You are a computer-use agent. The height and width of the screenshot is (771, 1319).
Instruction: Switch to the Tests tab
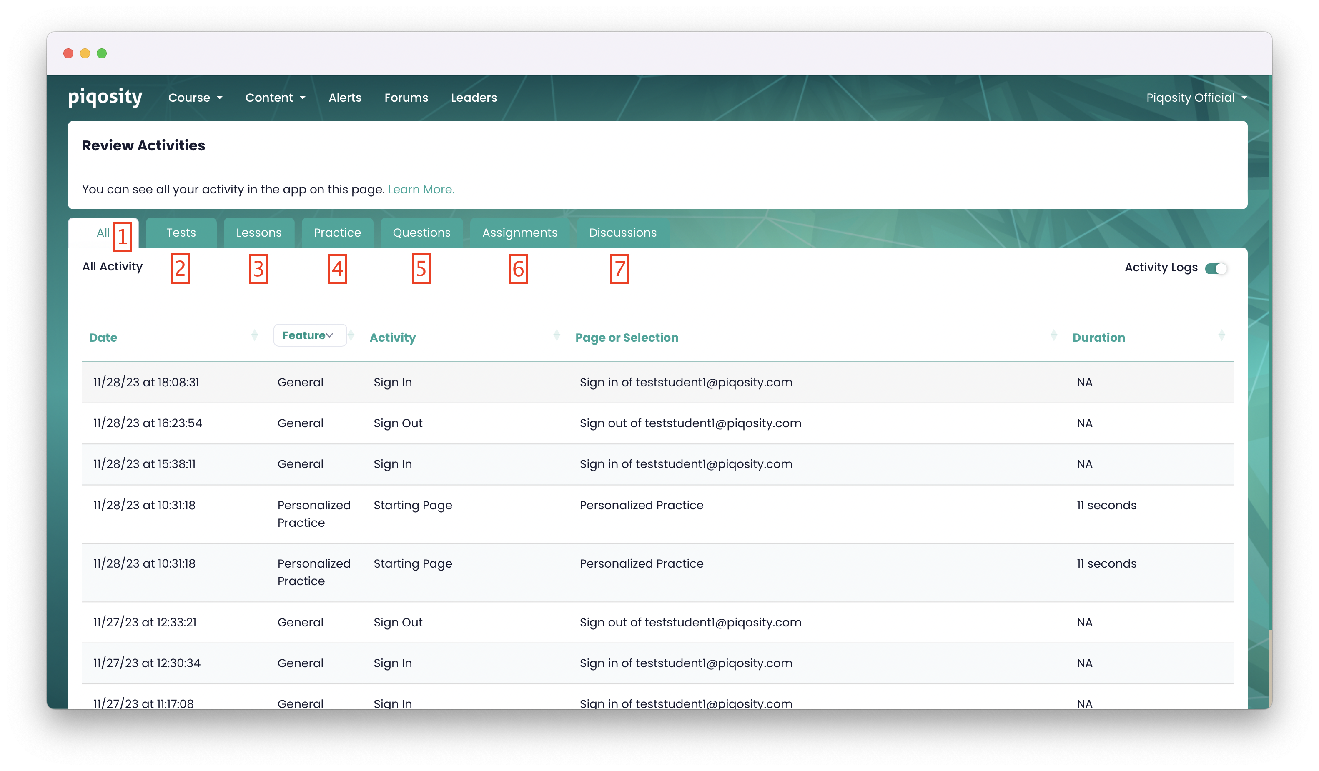click(x=181, y=233)
